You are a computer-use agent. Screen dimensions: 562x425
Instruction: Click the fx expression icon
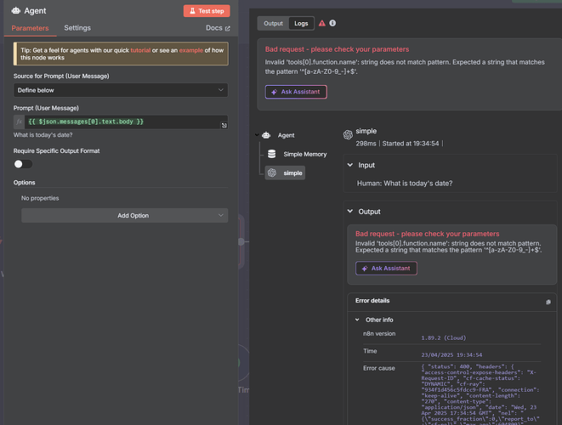click(19, 122)
